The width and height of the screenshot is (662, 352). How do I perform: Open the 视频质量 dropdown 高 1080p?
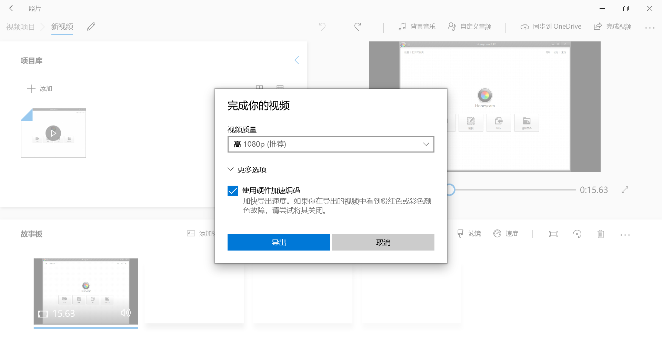[x=331, y=144]
